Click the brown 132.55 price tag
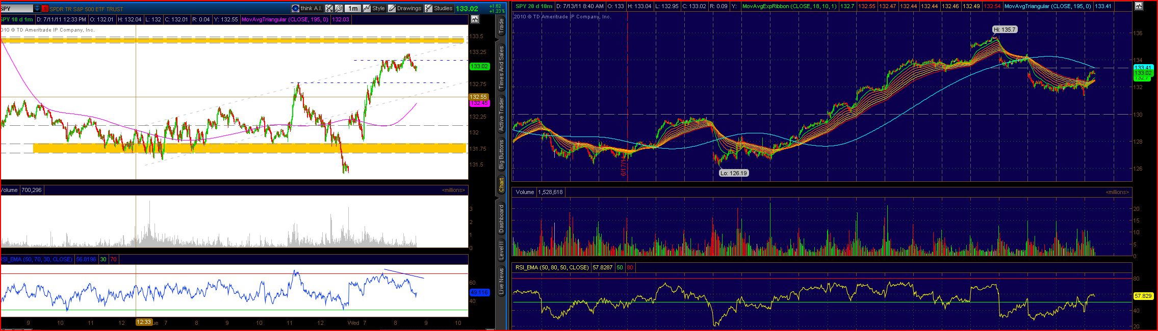 pos(479,97)
